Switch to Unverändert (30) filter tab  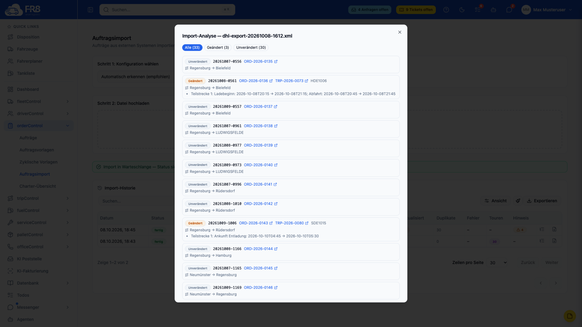coord(251,48)
